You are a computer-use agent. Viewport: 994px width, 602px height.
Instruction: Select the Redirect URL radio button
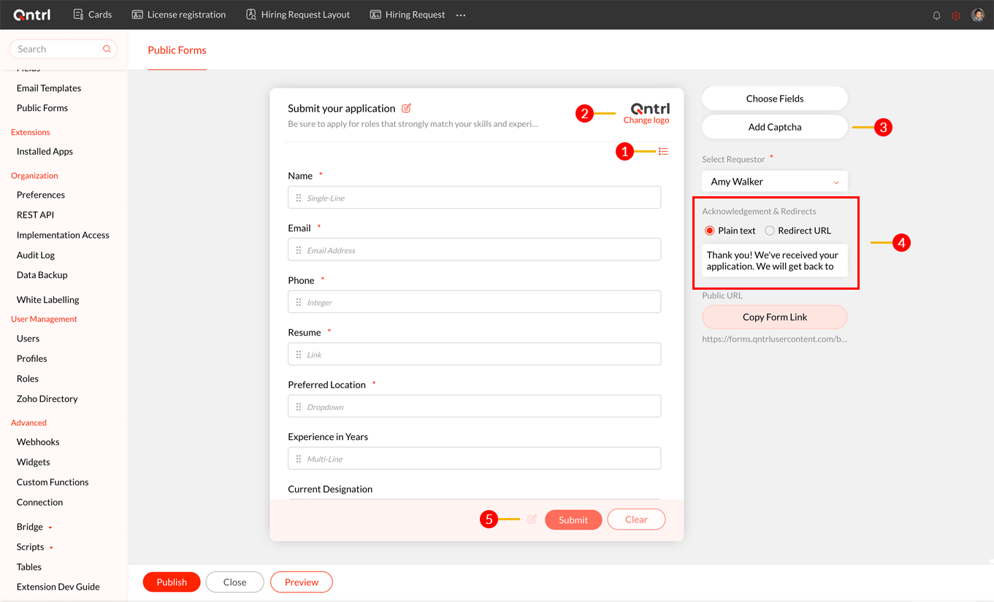click(x=770, y=231)
